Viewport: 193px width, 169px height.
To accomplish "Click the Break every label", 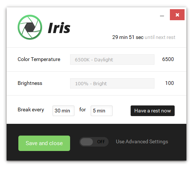I will click(31, 109).
